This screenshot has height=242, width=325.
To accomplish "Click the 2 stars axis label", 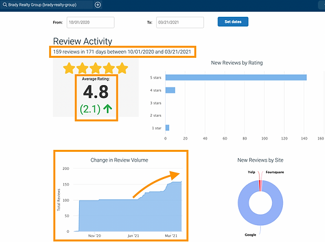I will pos(156,115).
